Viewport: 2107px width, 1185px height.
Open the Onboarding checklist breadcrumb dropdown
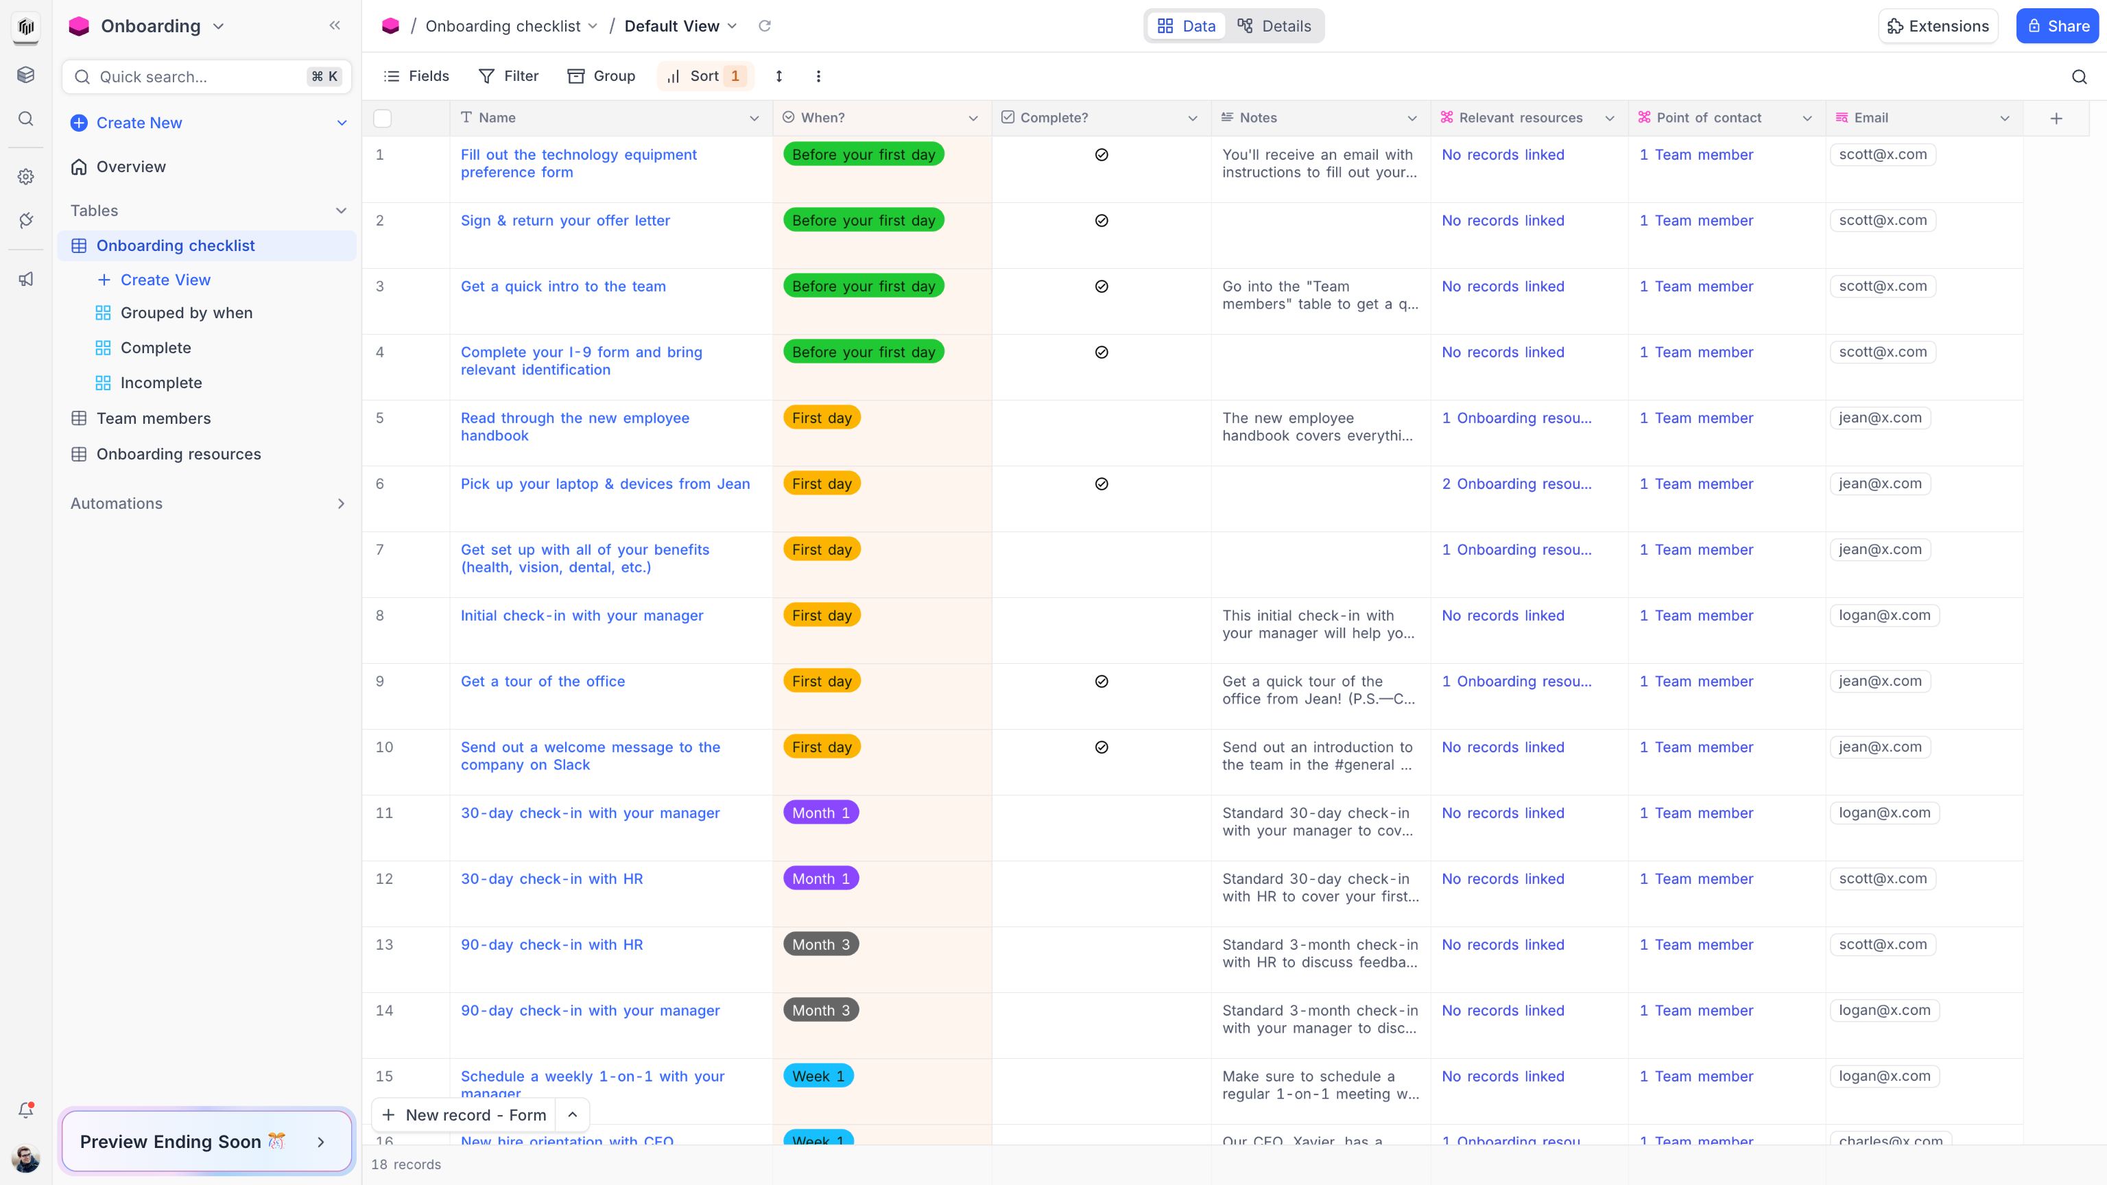(x=592, y=26)
